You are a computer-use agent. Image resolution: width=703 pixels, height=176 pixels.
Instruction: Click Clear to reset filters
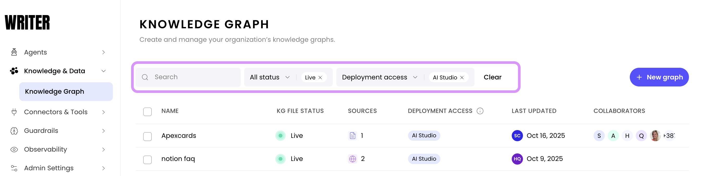492,77
